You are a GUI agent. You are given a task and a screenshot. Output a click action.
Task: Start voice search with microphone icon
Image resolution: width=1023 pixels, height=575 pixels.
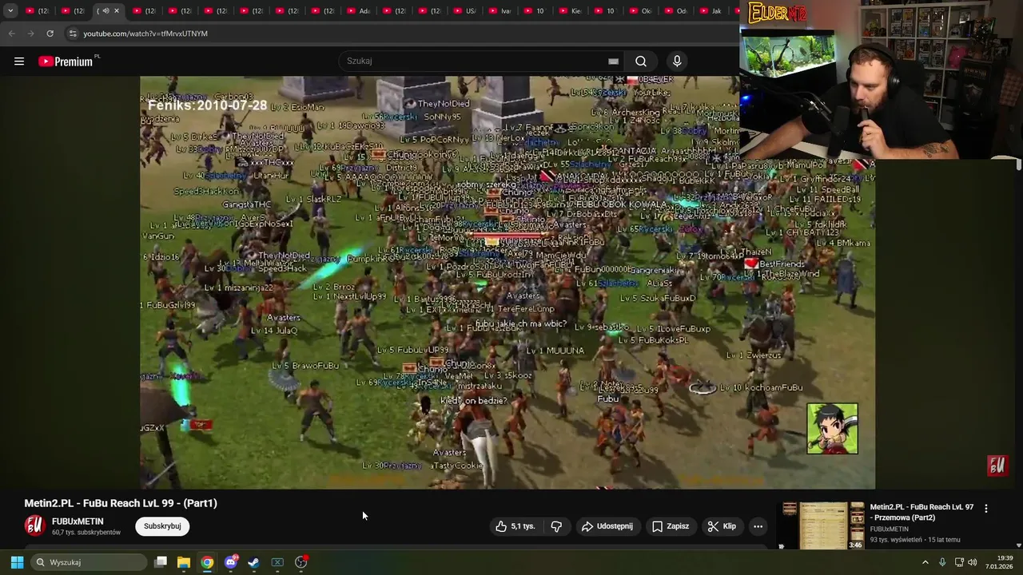(677, 61)
